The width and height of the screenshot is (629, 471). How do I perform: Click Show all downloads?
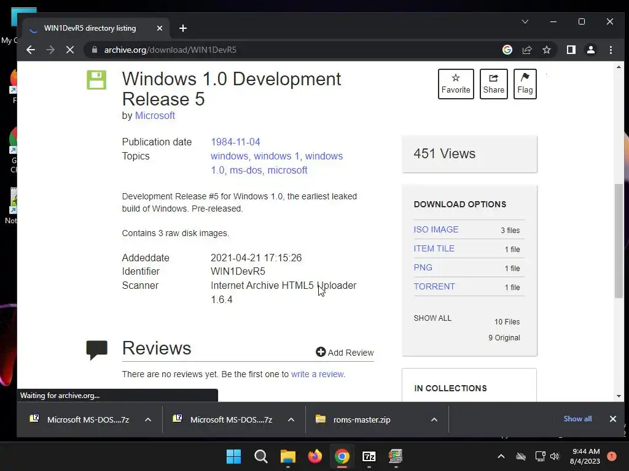[x=577, y=418]
